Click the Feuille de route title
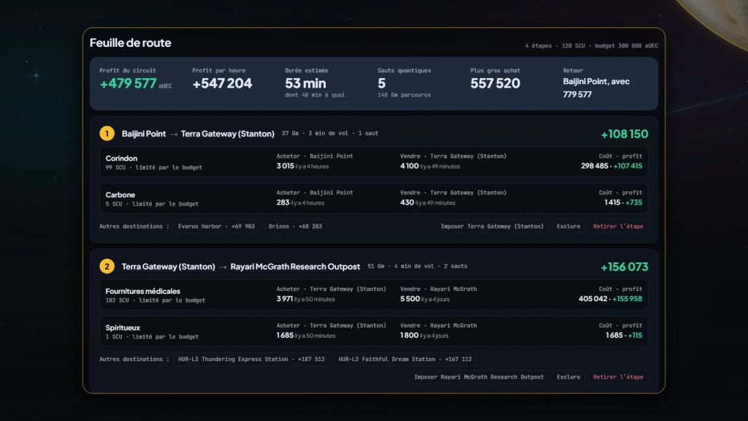748x421 pixels. point(130,42)
